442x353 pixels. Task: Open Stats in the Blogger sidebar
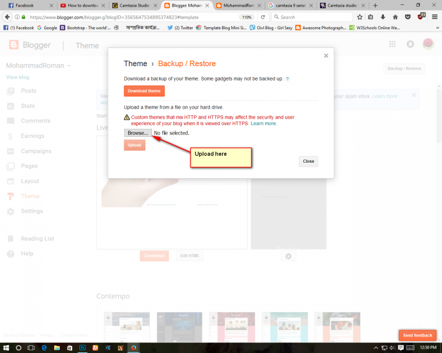pyautogui.click(x=28, y=106)
